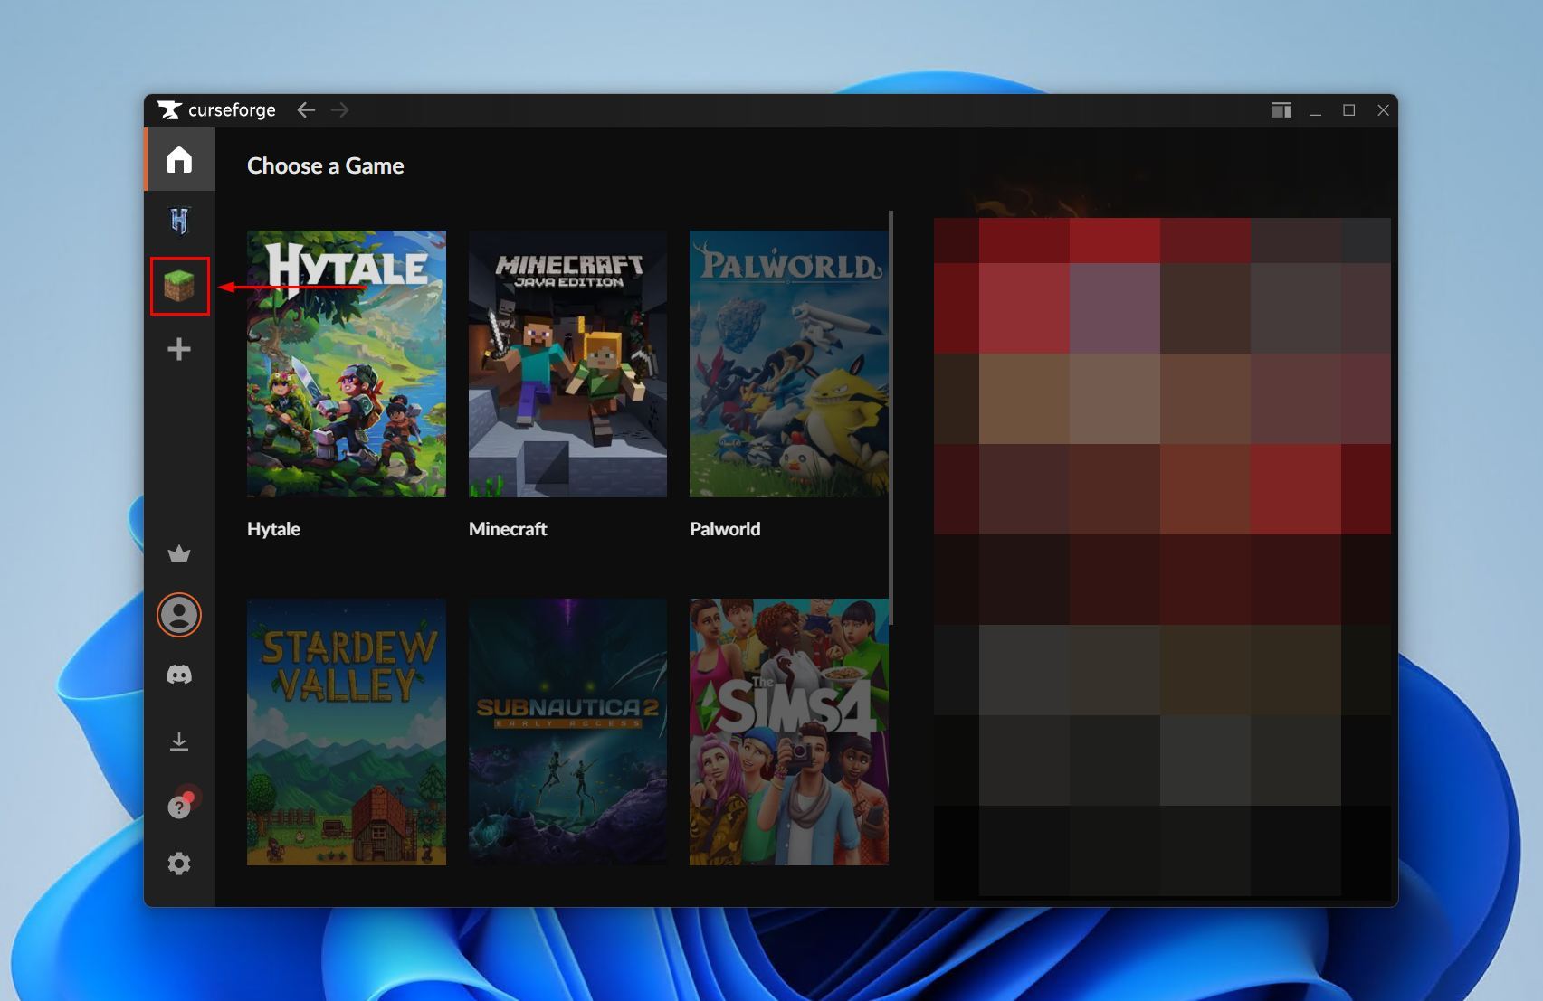
Task: Select the Hytale game cover
Action: coord(347,364)
